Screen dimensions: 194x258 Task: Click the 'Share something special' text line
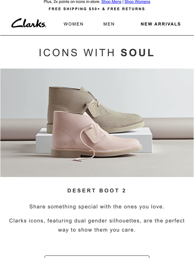(x=97, y=207)
